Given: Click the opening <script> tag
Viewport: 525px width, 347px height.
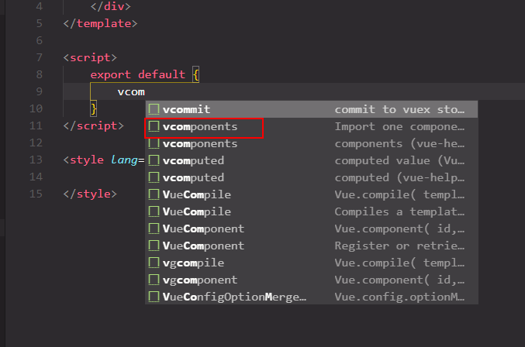Looking at the screenshot, I should point(90,57).
